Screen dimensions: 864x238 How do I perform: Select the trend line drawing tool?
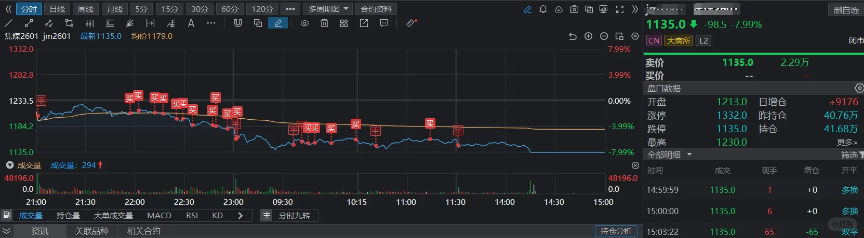(x=8, y=23)
